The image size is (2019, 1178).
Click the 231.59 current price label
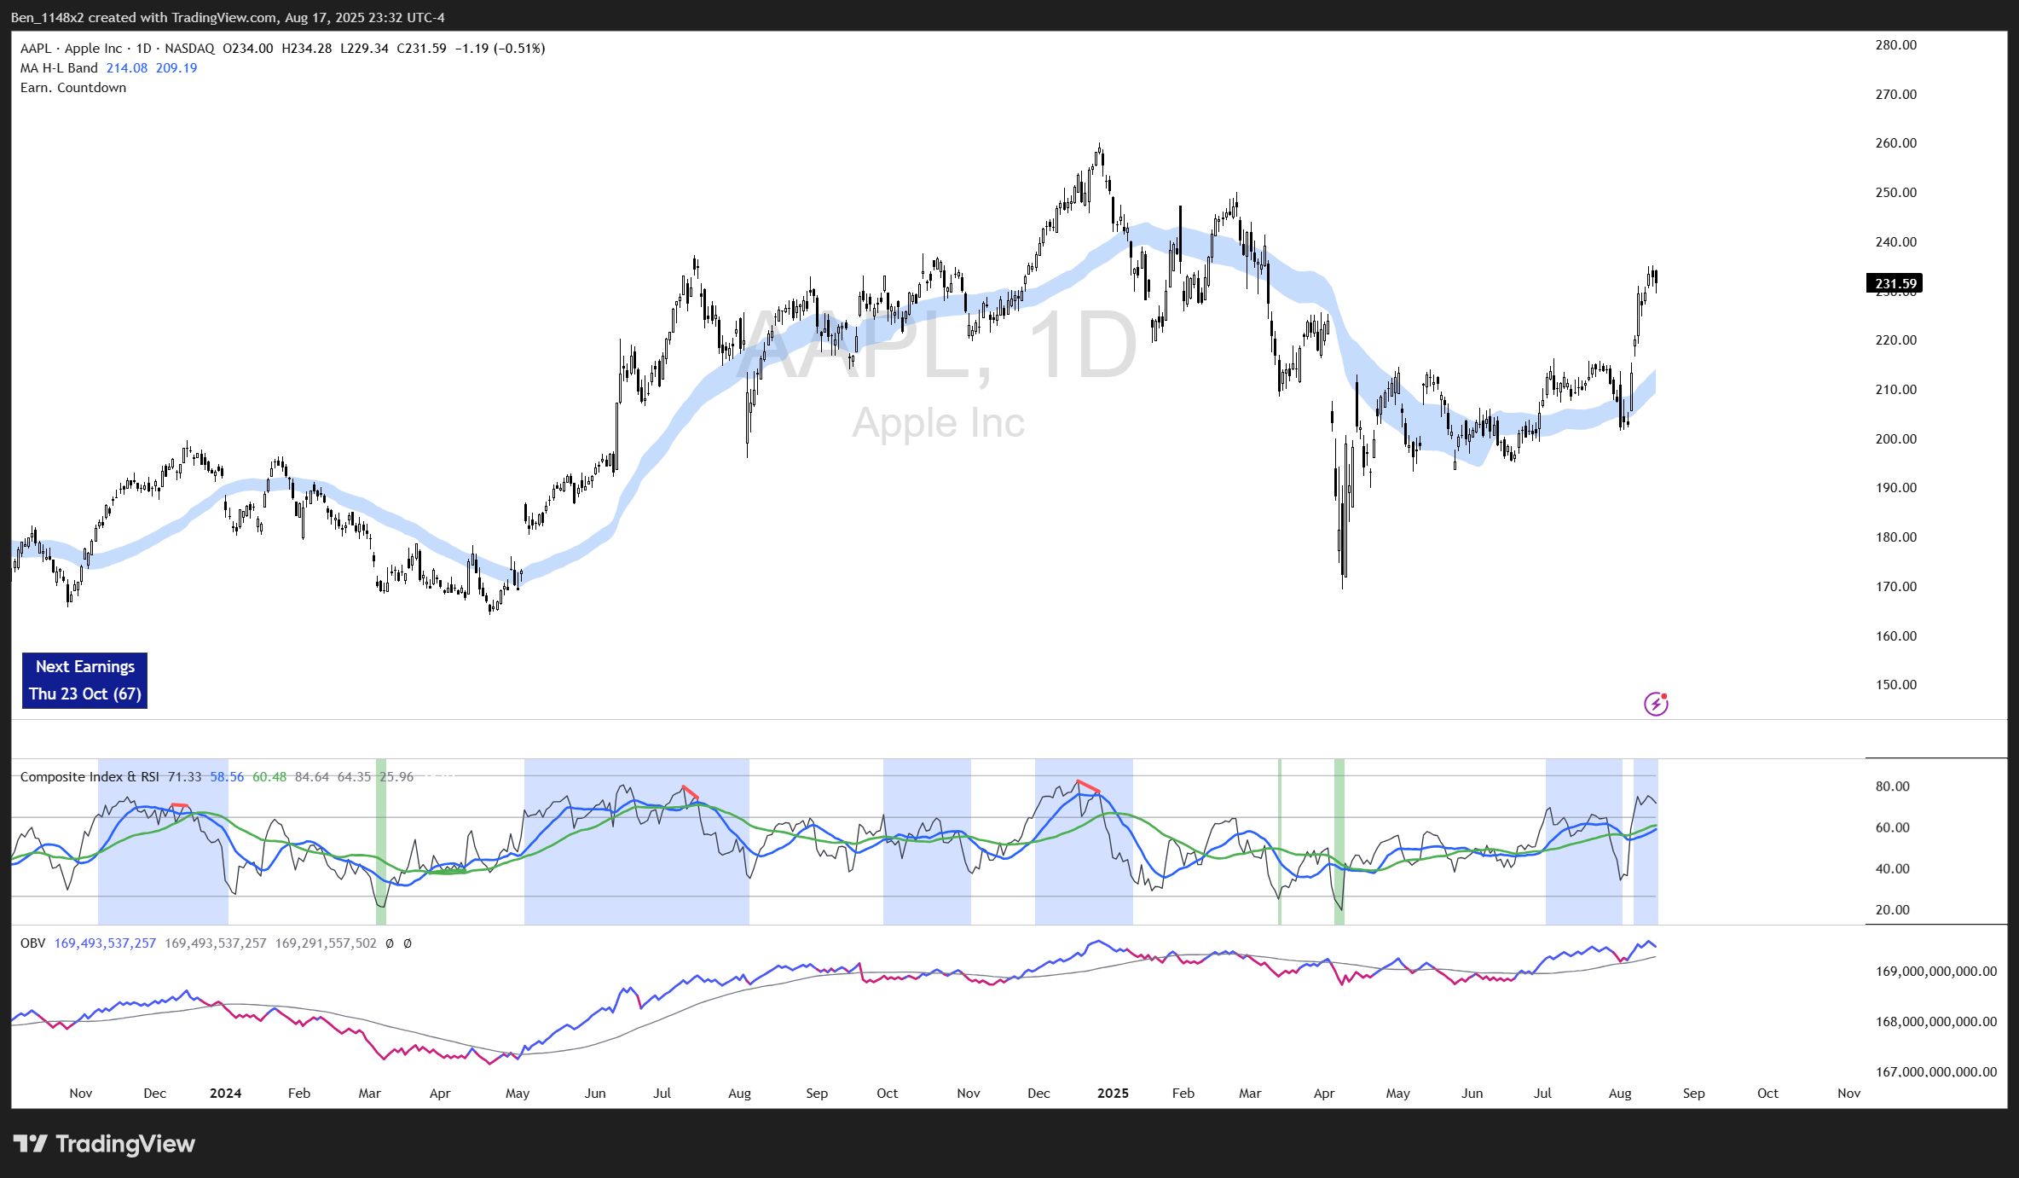click(1895, 283)
